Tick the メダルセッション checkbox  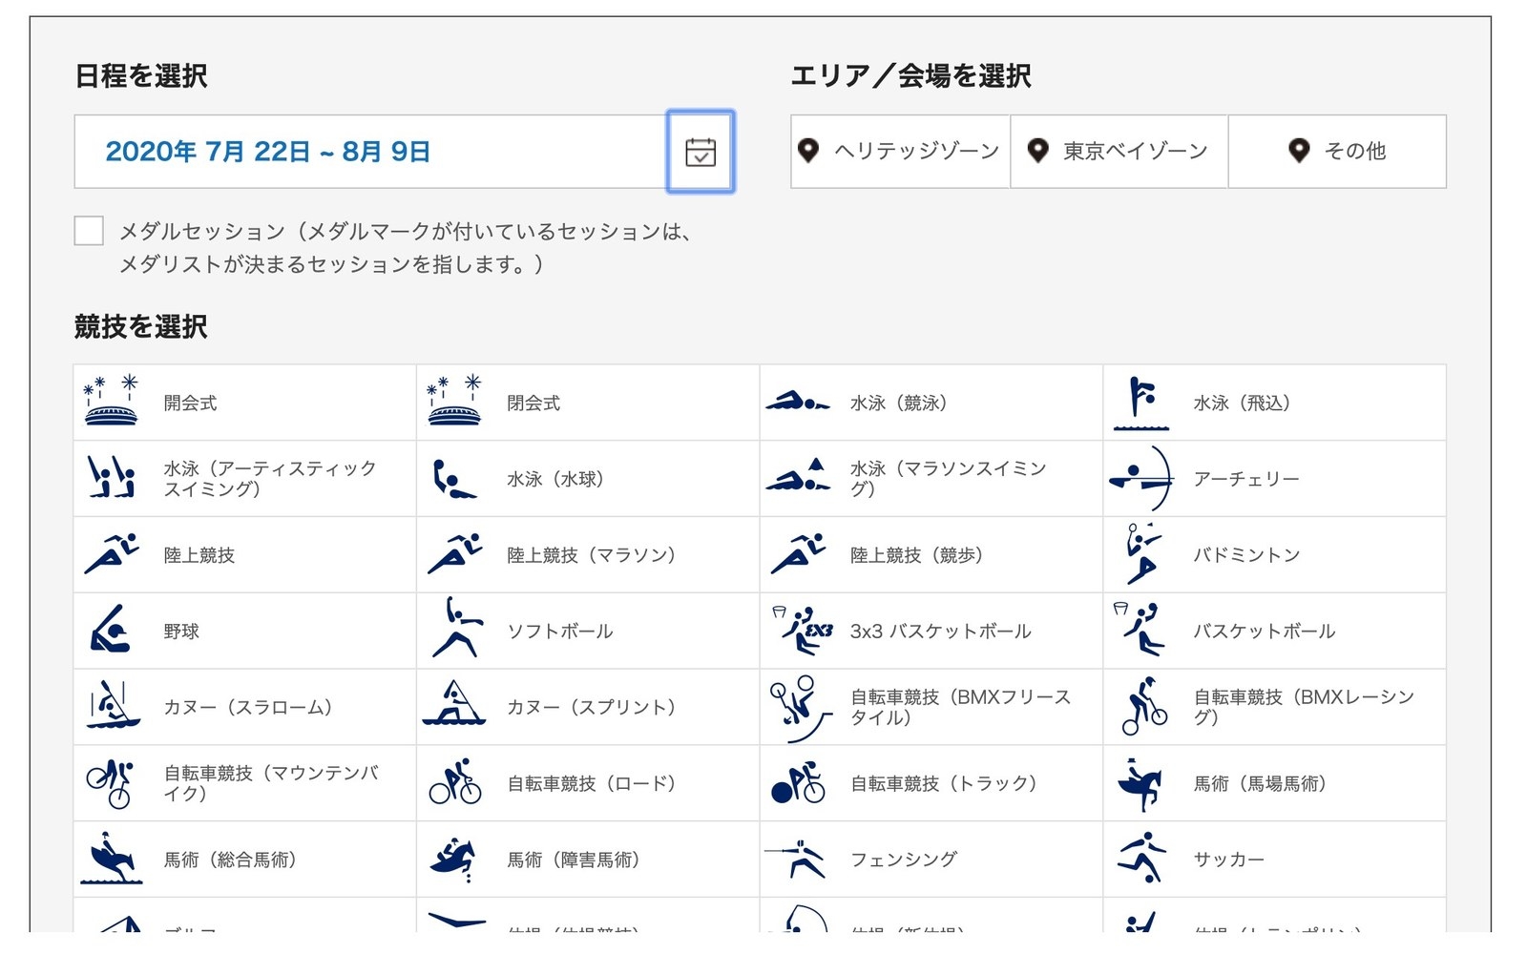pos(89,231)
